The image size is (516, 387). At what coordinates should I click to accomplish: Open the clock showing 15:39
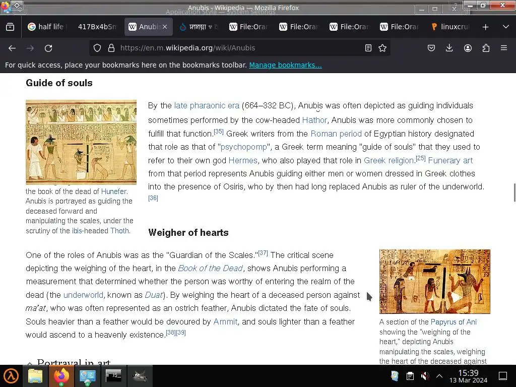(468, 376)
